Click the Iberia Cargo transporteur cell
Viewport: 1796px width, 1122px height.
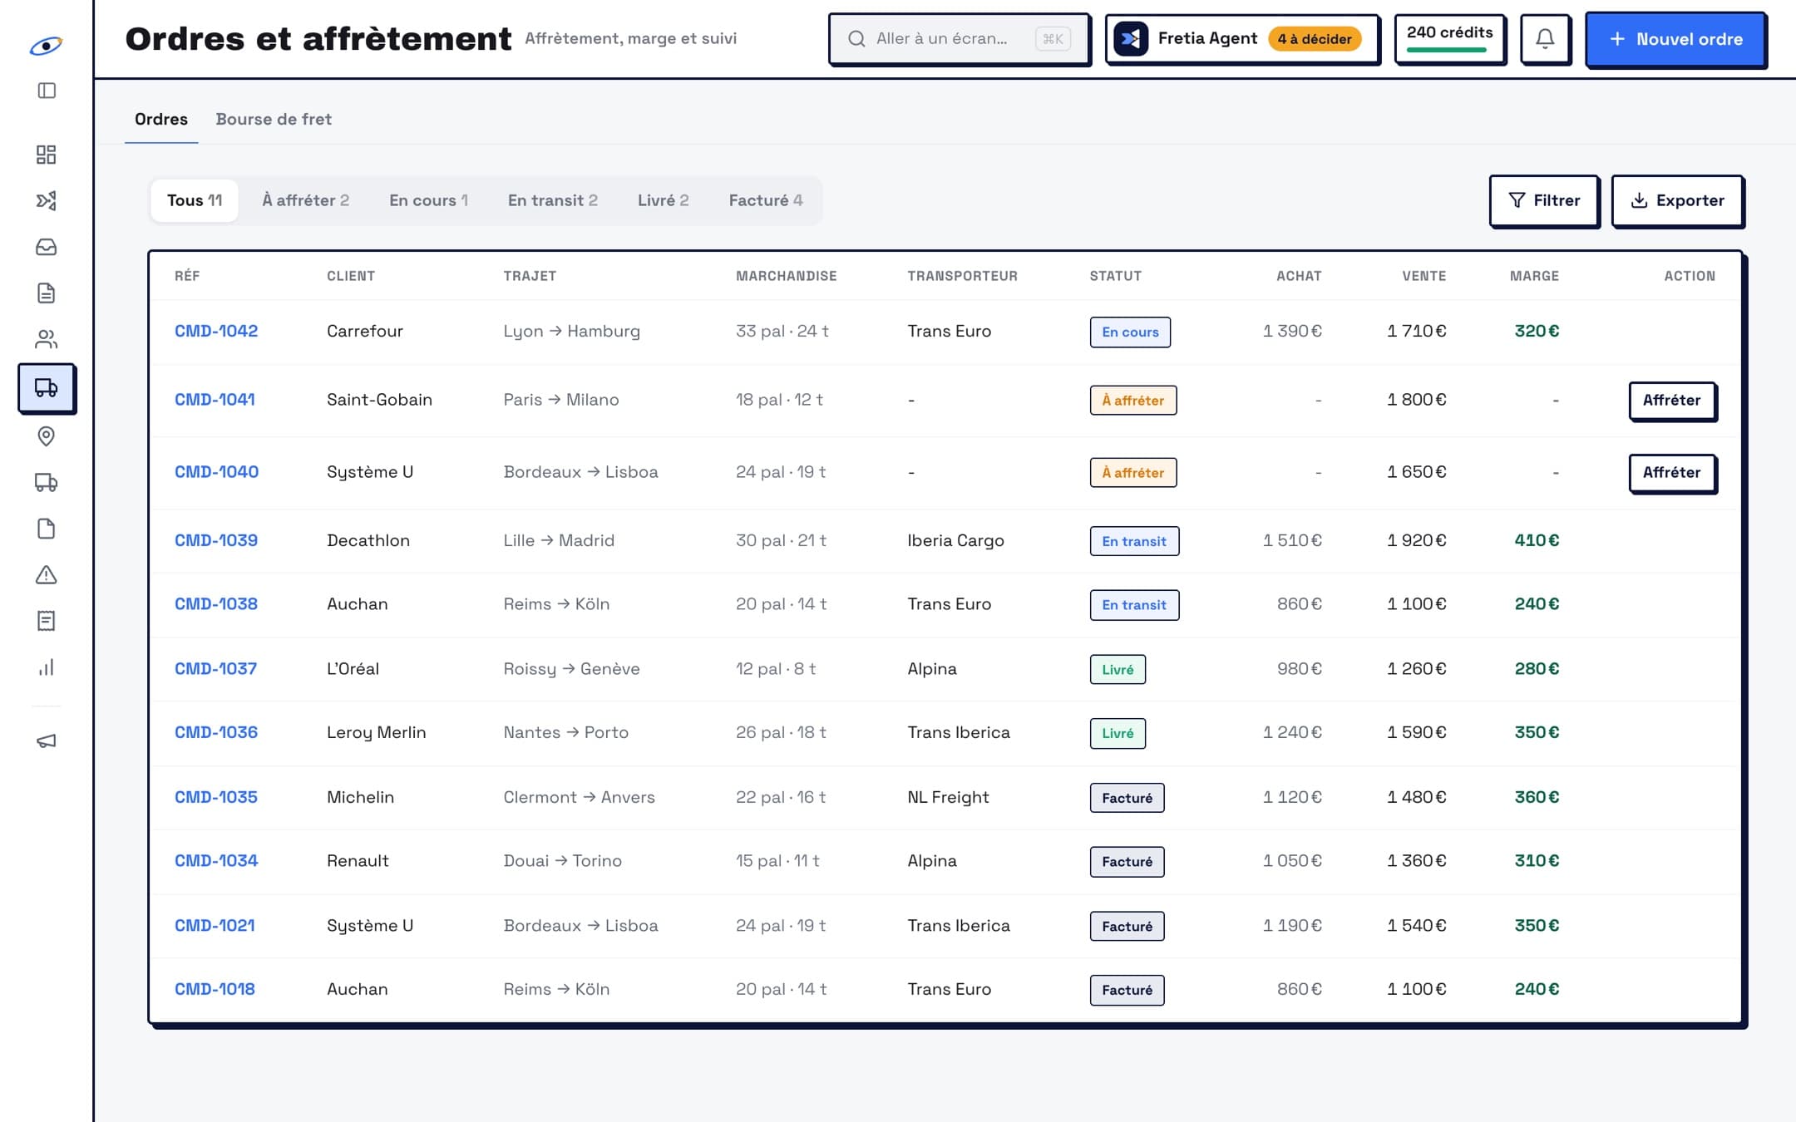pos(955,540)
